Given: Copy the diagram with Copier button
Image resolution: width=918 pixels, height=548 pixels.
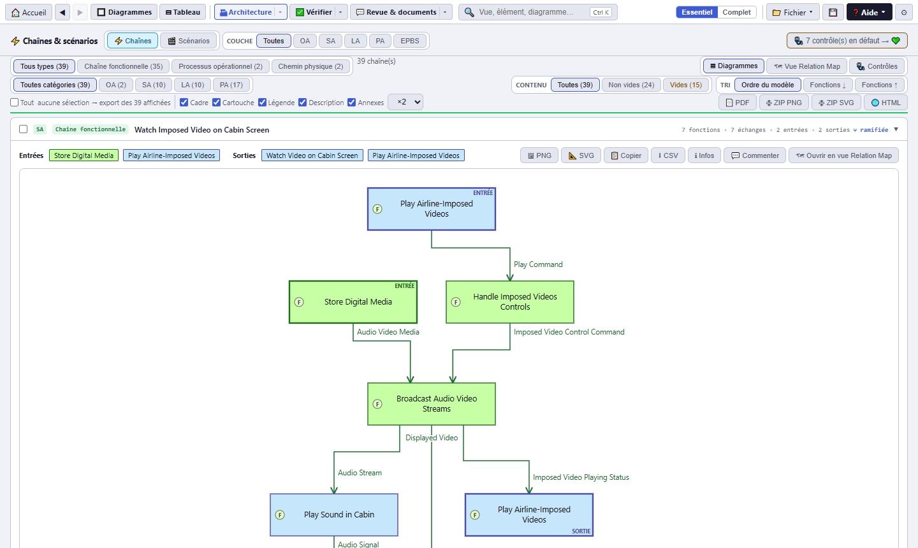Looking at the screenshot, I should pyautogui.click(x=626, y=155).
